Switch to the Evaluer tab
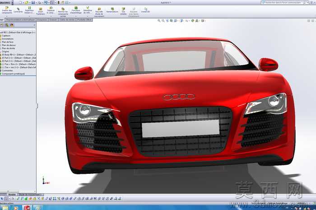This screenshot has height=210, width=316. 53,20
